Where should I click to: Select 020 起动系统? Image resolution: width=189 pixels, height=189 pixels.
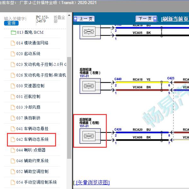[x=28, y=54]
